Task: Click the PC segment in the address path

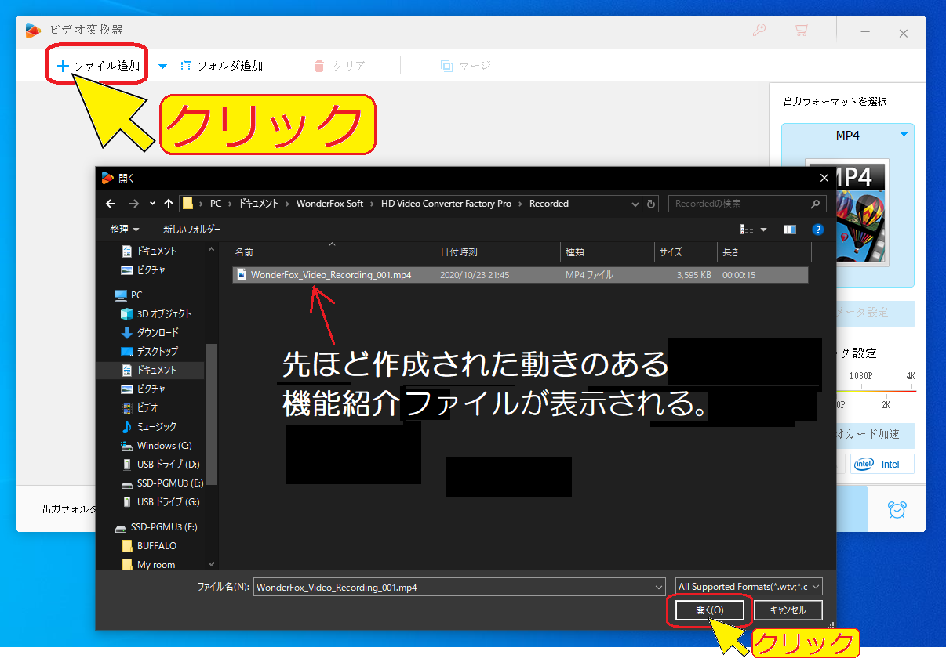Action: tap(216, 204)
